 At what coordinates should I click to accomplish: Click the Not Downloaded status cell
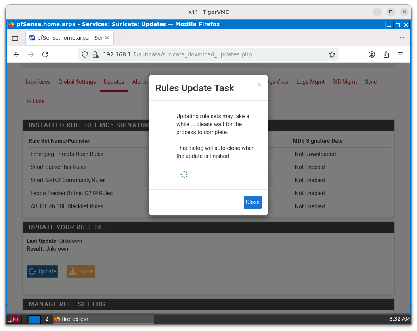pos(315,154)
